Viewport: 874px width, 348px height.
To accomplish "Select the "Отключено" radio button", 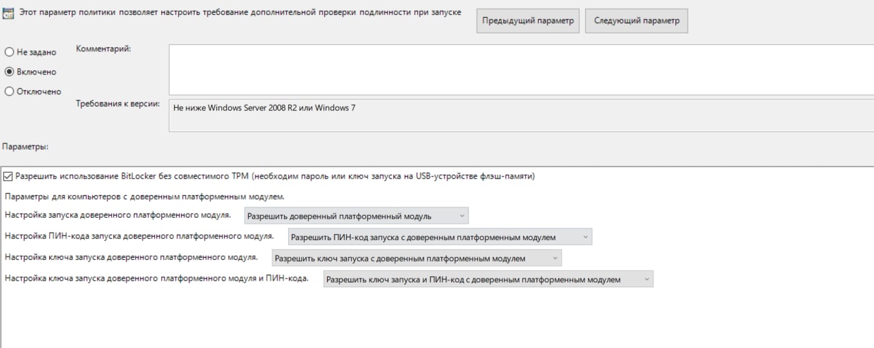I will (10, 91).
